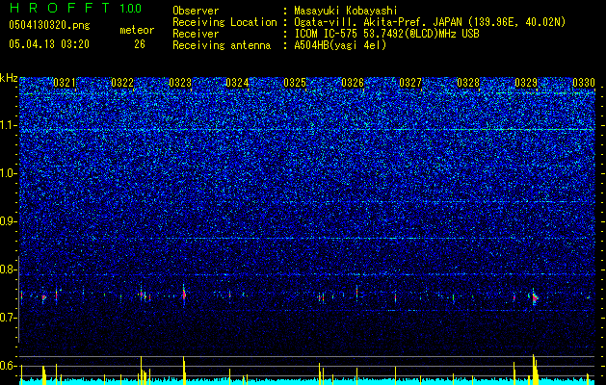Viewport: 606px width, 385px height.
Task: Click the 1.1 kHz axis label
Action: pyautogui.click(x=8, y=125)
